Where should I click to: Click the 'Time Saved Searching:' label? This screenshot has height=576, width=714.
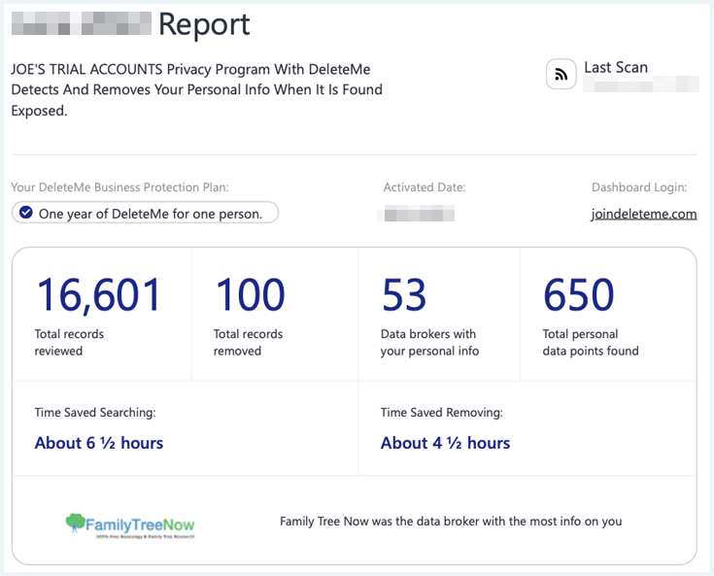click(x=95, y=413)
